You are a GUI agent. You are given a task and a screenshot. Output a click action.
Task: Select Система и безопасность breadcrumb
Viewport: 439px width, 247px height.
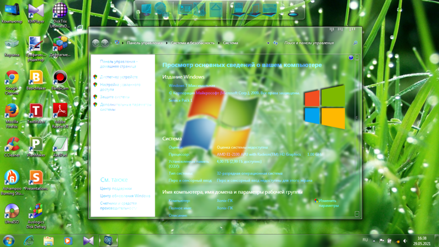193,43
